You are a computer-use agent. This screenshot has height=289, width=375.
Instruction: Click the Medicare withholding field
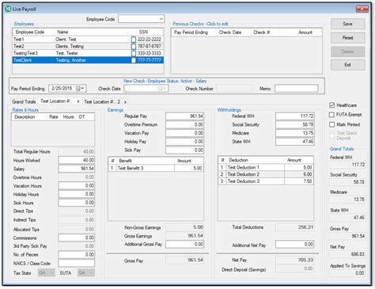click(x=295, y=133)
